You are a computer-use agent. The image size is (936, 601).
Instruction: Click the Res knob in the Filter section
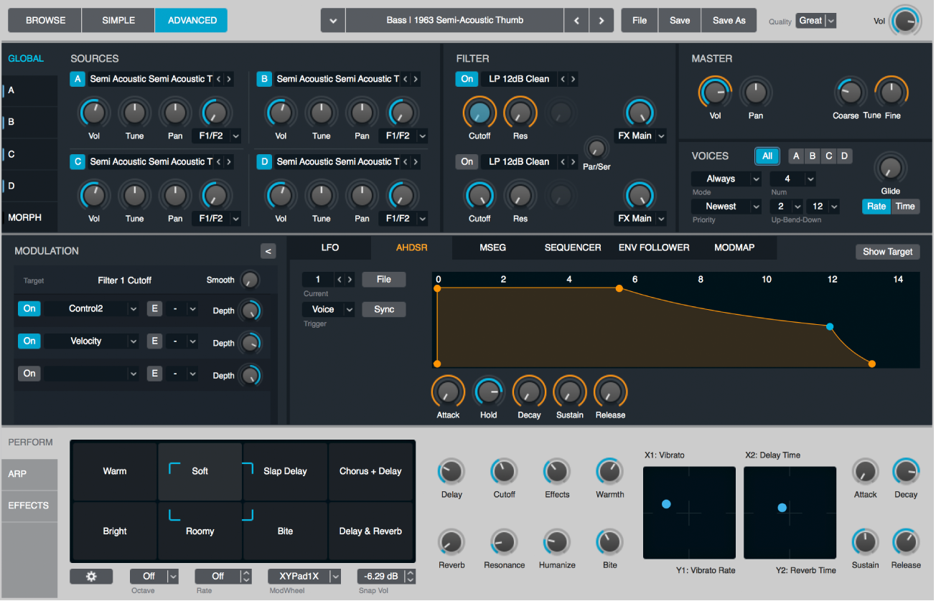click(x=519, y=113)
